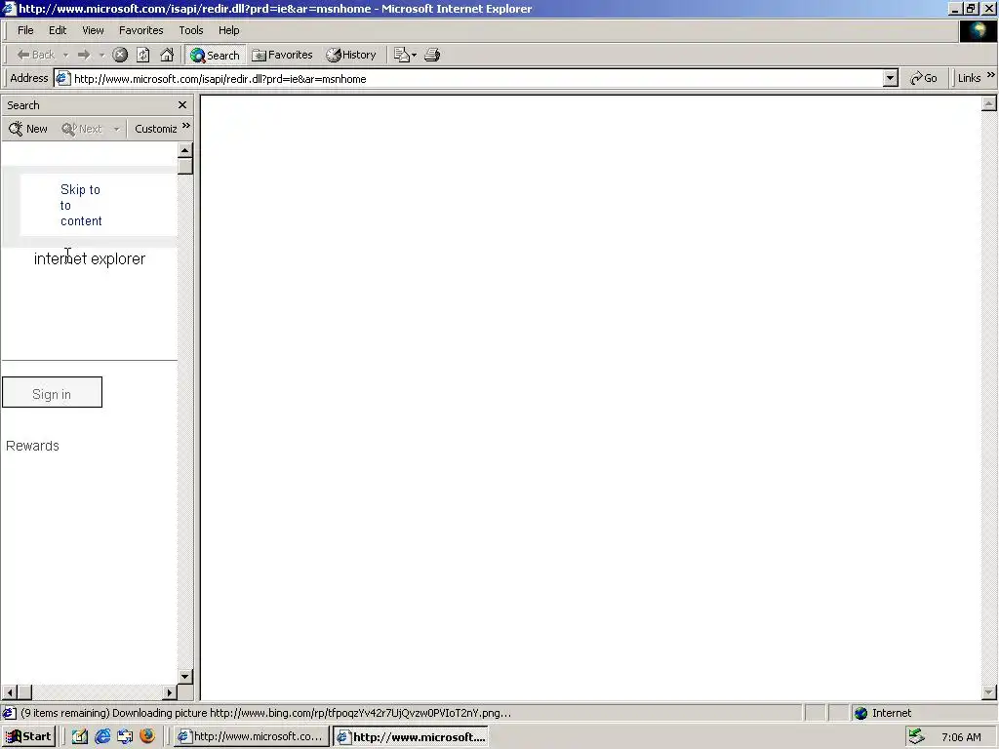999x749 pixels.
Task: Expand the Links toolbar chevron
Action: point(991,75)
